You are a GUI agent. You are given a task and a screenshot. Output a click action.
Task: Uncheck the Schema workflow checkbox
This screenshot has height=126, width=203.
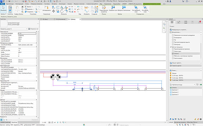(173, 54)
